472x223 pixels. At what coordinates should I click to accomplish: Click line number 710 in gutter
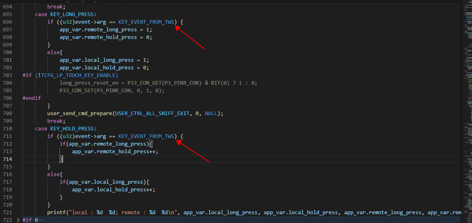pos(7,129)
